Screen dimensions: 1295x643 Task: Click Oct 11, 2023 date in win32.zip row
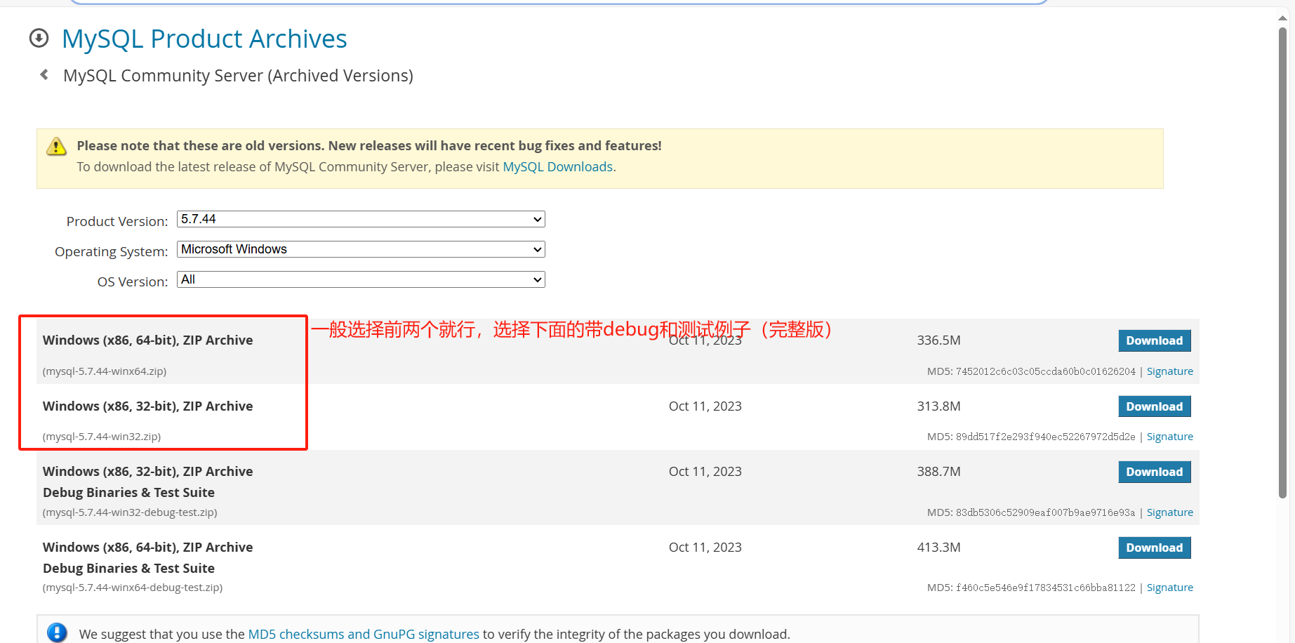pos(705,406)
